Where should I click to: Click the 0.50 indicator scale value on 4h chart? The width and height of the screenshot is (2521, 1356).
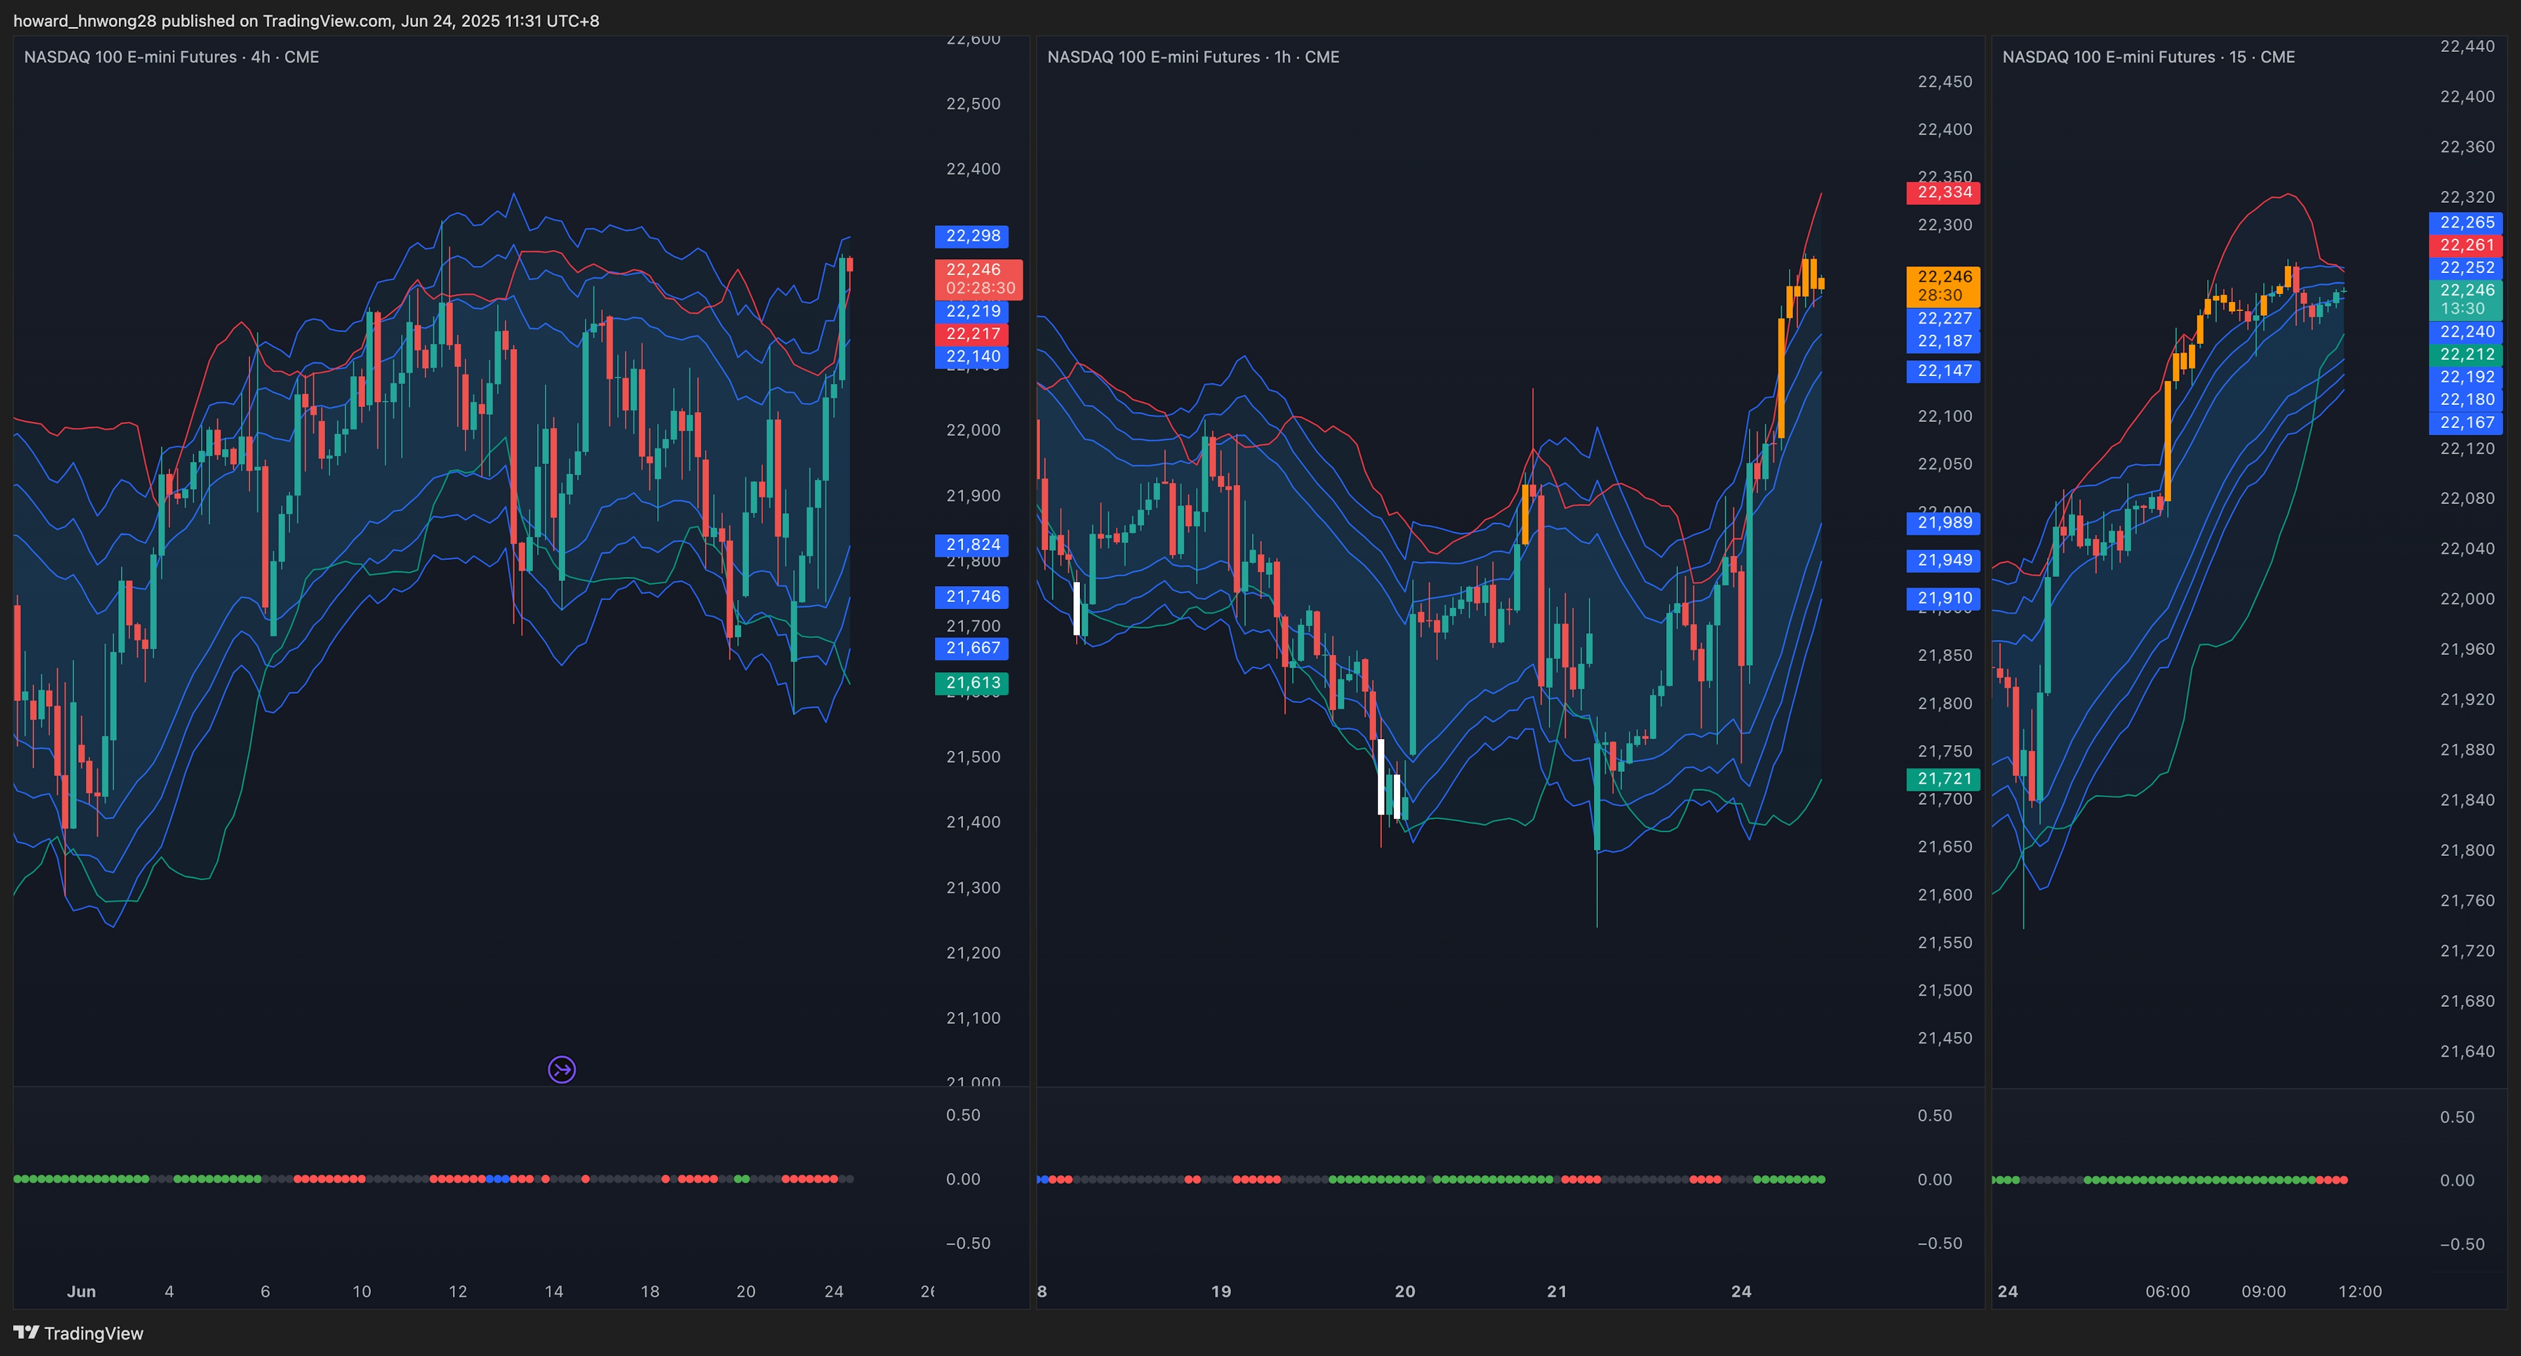(963, 1115)
